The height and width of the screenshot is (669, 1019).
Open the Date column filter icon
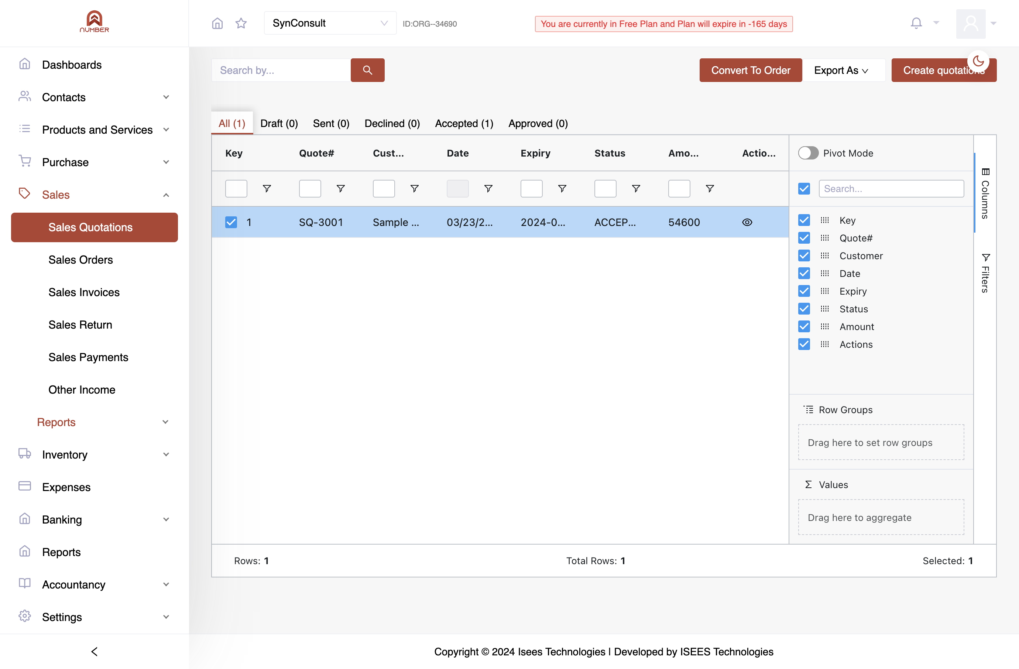pos(488,188)
